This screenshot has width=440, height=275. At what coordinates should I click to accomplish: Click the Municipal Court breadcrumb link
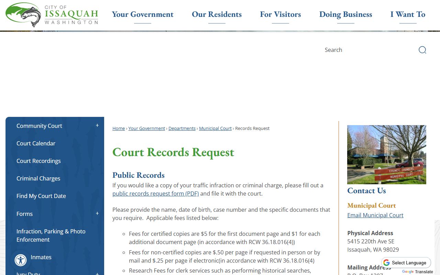coord(216,128)
